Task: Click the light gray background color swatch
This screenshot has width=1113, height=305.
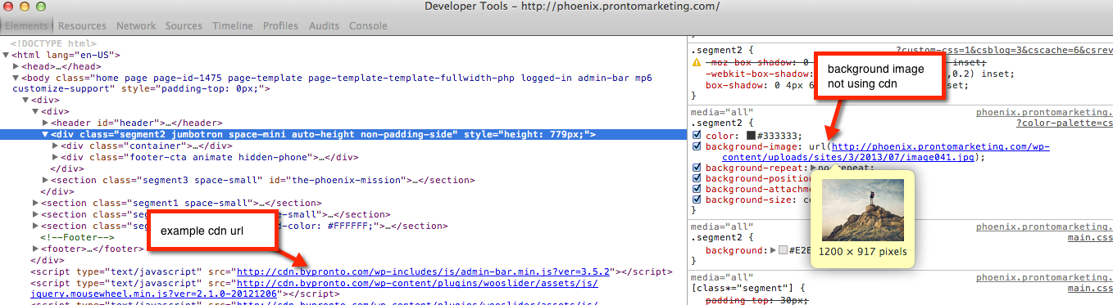Action: coord(784,250)
